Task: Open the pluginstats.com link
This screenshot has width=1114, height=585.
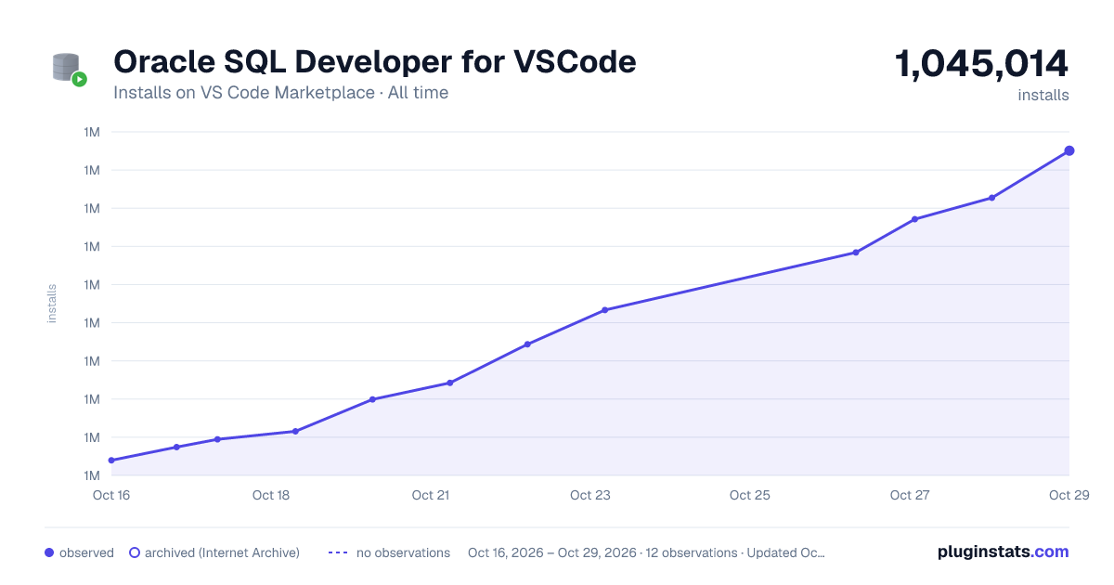Action: (x=1003, y=552)
